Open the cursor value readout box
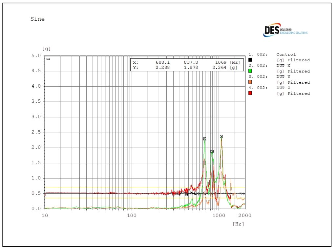Screen dimensions: 336x248 (x=188, y=65)
